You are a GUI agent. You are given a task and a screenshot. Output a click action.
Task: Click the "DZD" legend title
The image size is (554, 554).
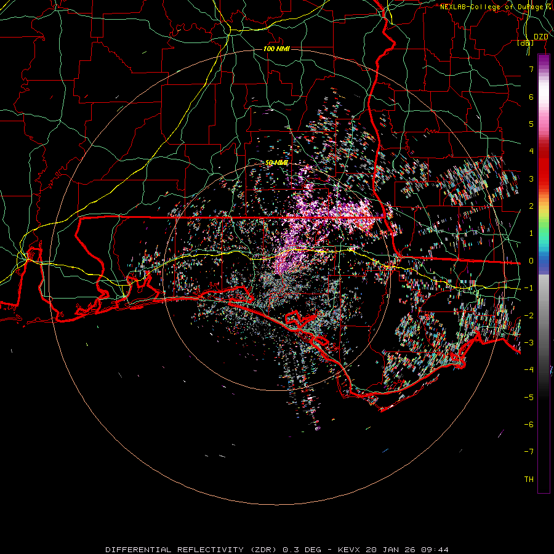[541, 37]
